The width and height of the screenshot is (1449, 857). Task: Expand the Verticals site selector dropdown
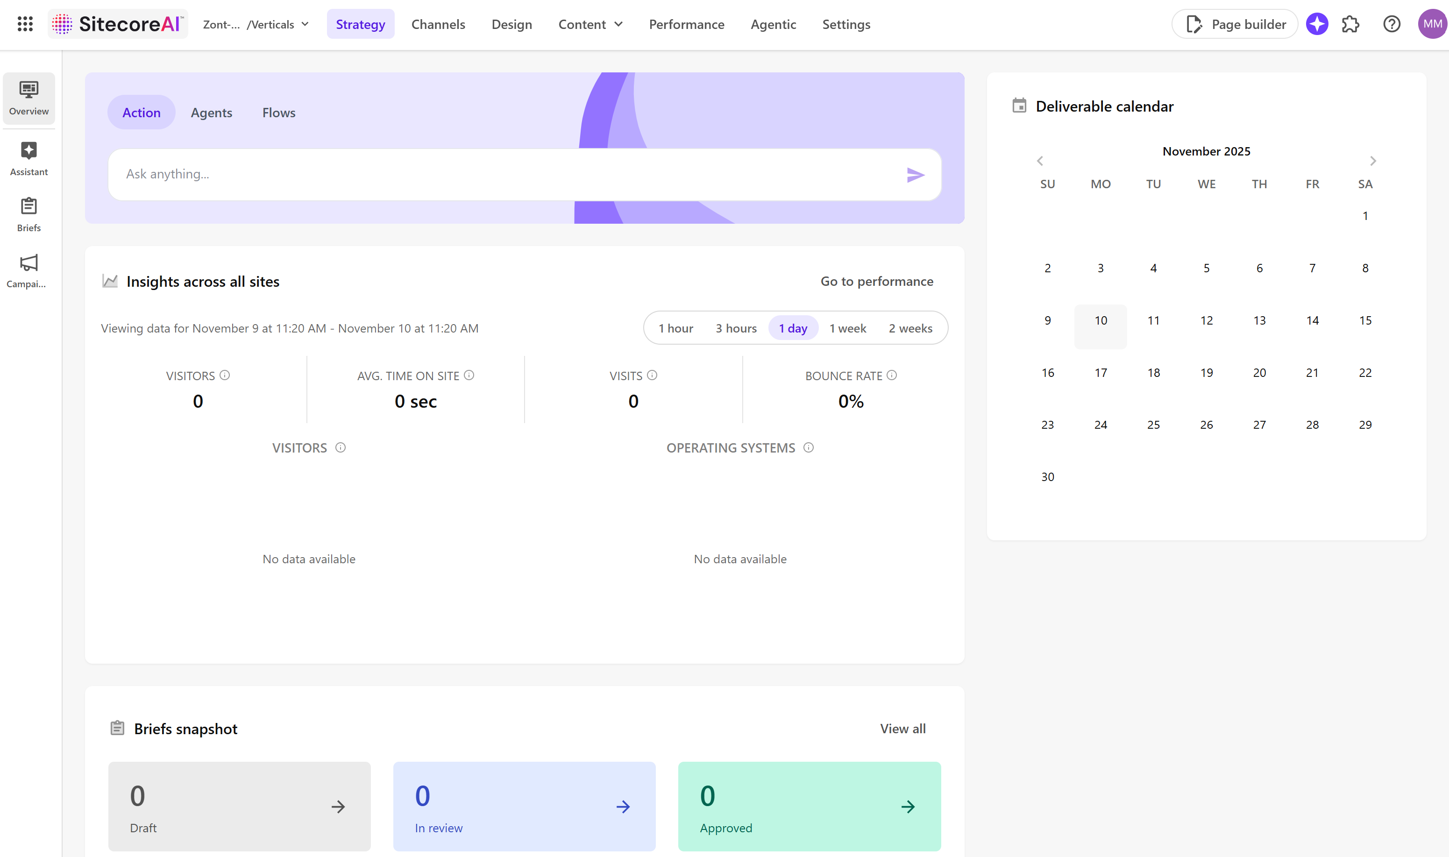tap(256, 24)
